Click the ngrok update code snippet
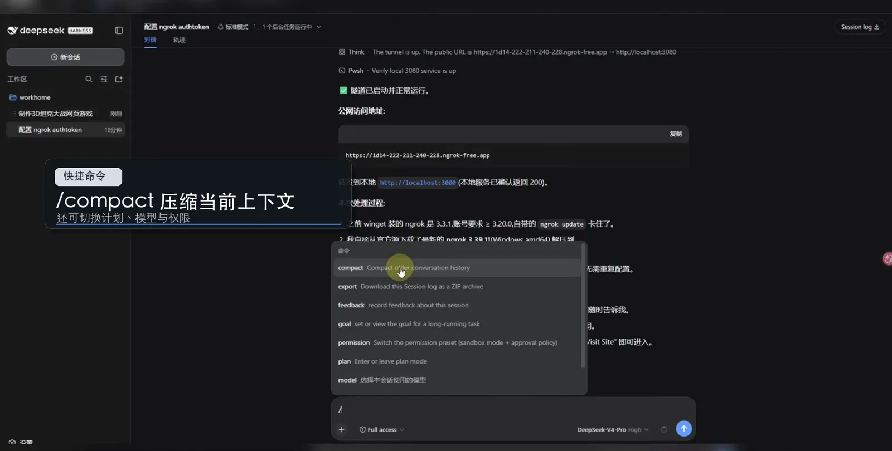 [x=561, y=224]
